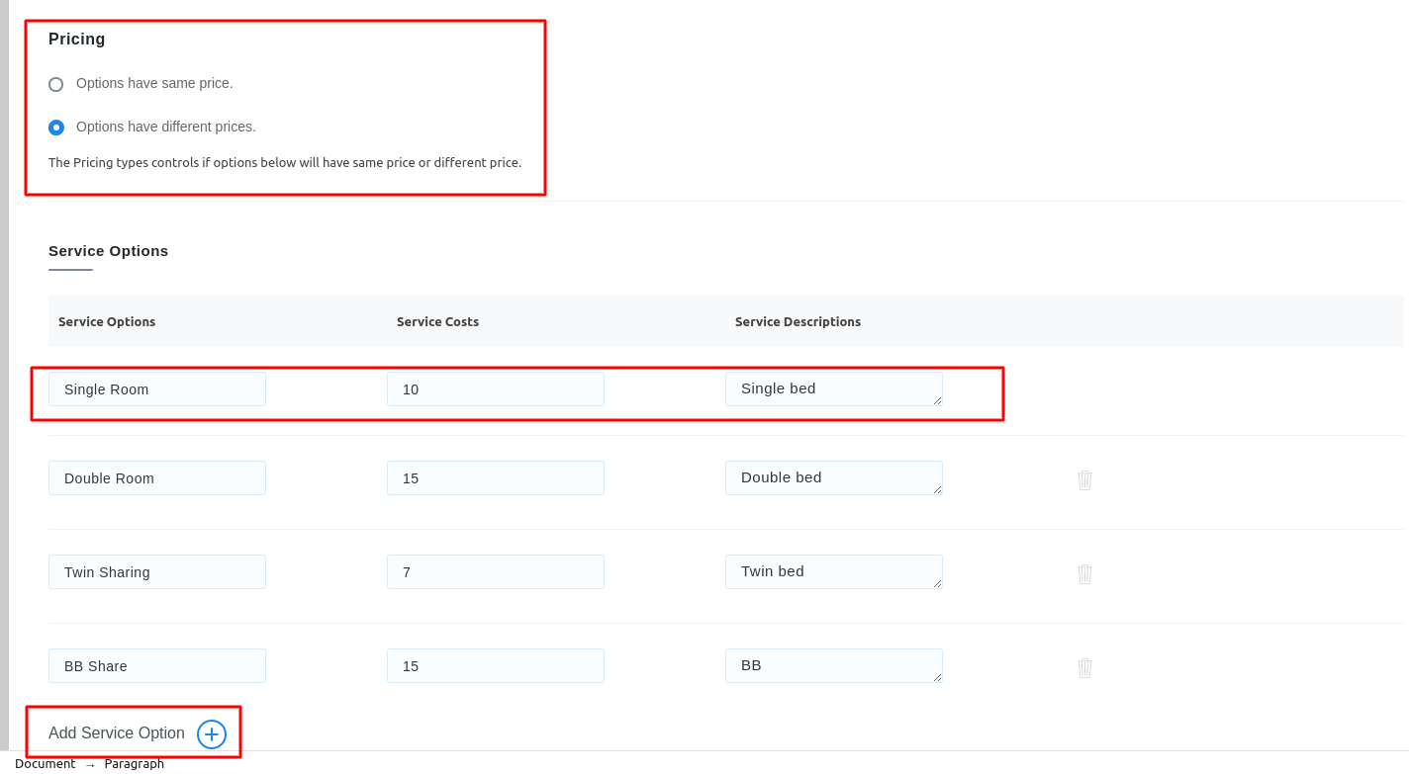1409x774 pixels.
Task: Edit the Double Room option name field
Action: point(157,477)
